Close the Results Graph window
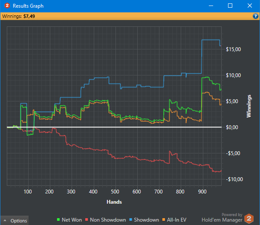This screenshot has height=225, width=260. (x=250, y=6)
